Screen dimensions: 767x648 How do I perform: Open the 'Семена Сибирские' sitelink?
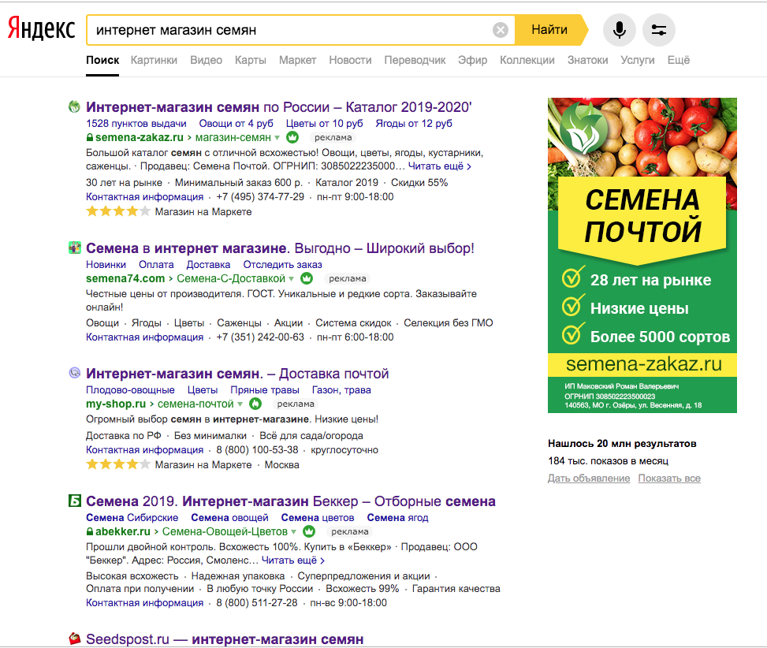(132, 517)
